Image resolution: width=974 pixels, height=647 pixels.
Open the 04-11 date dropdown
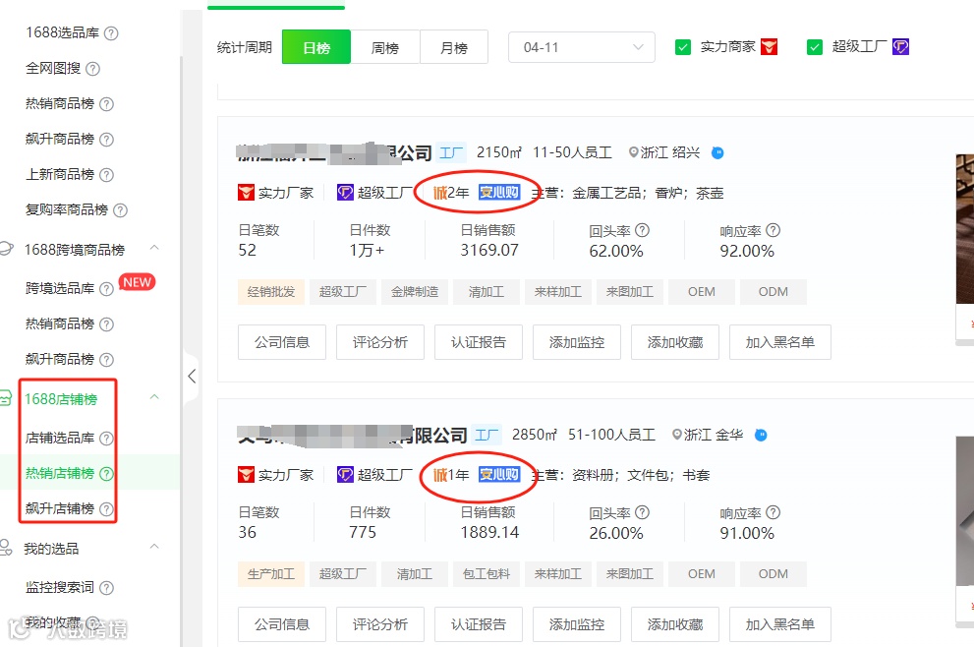coord(582,48)
